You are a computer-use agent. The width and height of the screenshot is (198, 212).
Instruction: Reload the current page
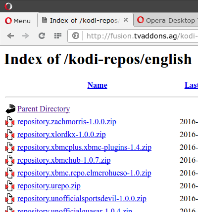42,35
